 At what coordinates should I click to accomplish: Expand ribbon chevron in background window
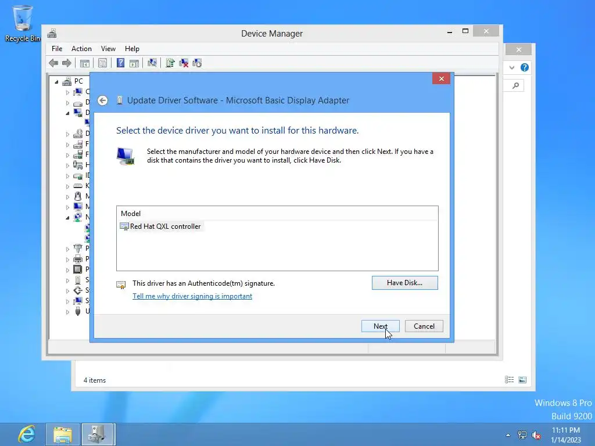[x=512, y=67]
